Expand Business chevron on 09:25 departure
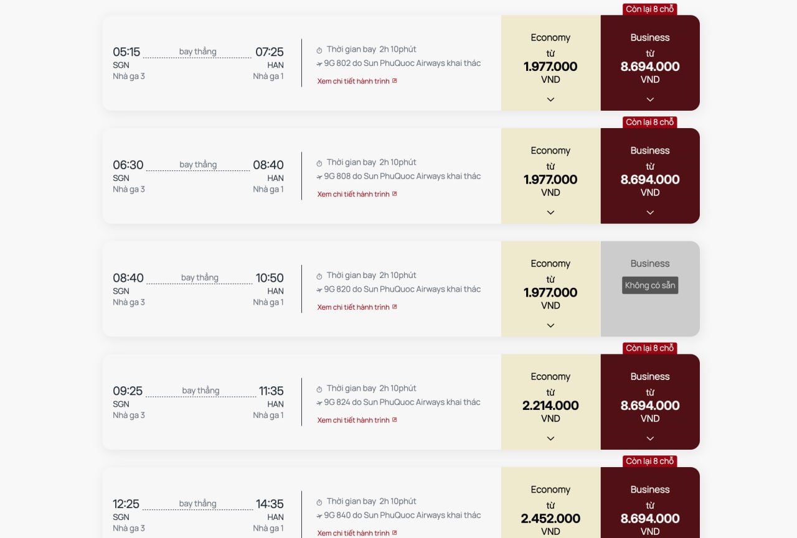The width and height of the screenshot is (797, 538). pos(650,438)
